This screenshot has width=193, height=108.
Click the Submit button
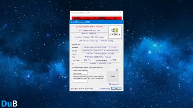(113, 76)
